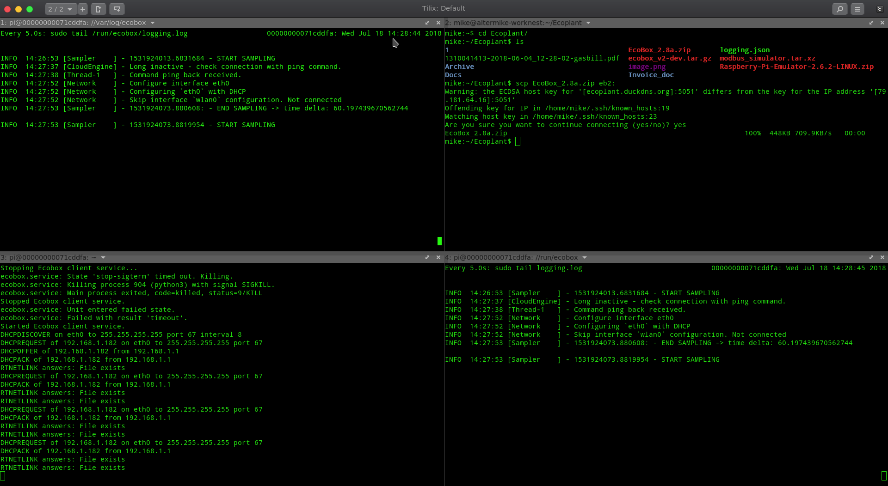Open the Tilix find/search tool
The image size is (888, 486).
[839, 9]
